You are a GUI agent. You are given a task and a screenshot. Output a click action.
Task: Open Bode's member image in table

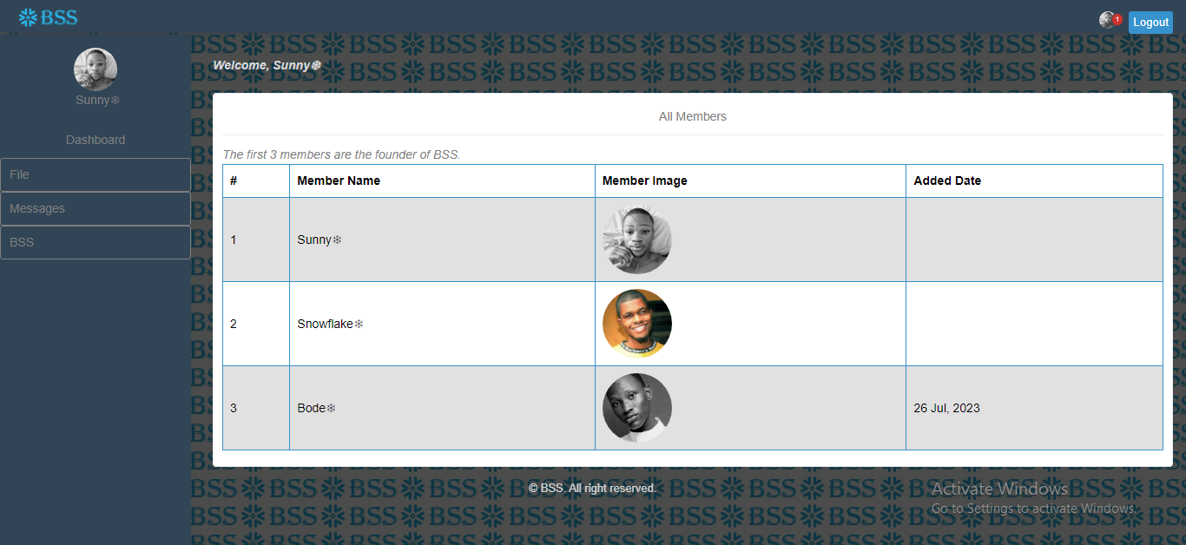pyautogui.click(x=637, y=408)
